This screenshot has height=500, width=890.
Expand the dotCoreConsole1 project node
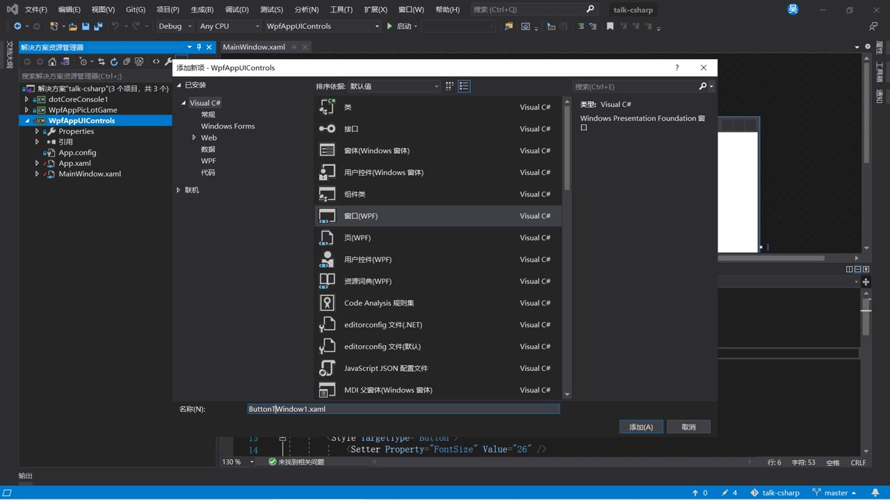27,99
